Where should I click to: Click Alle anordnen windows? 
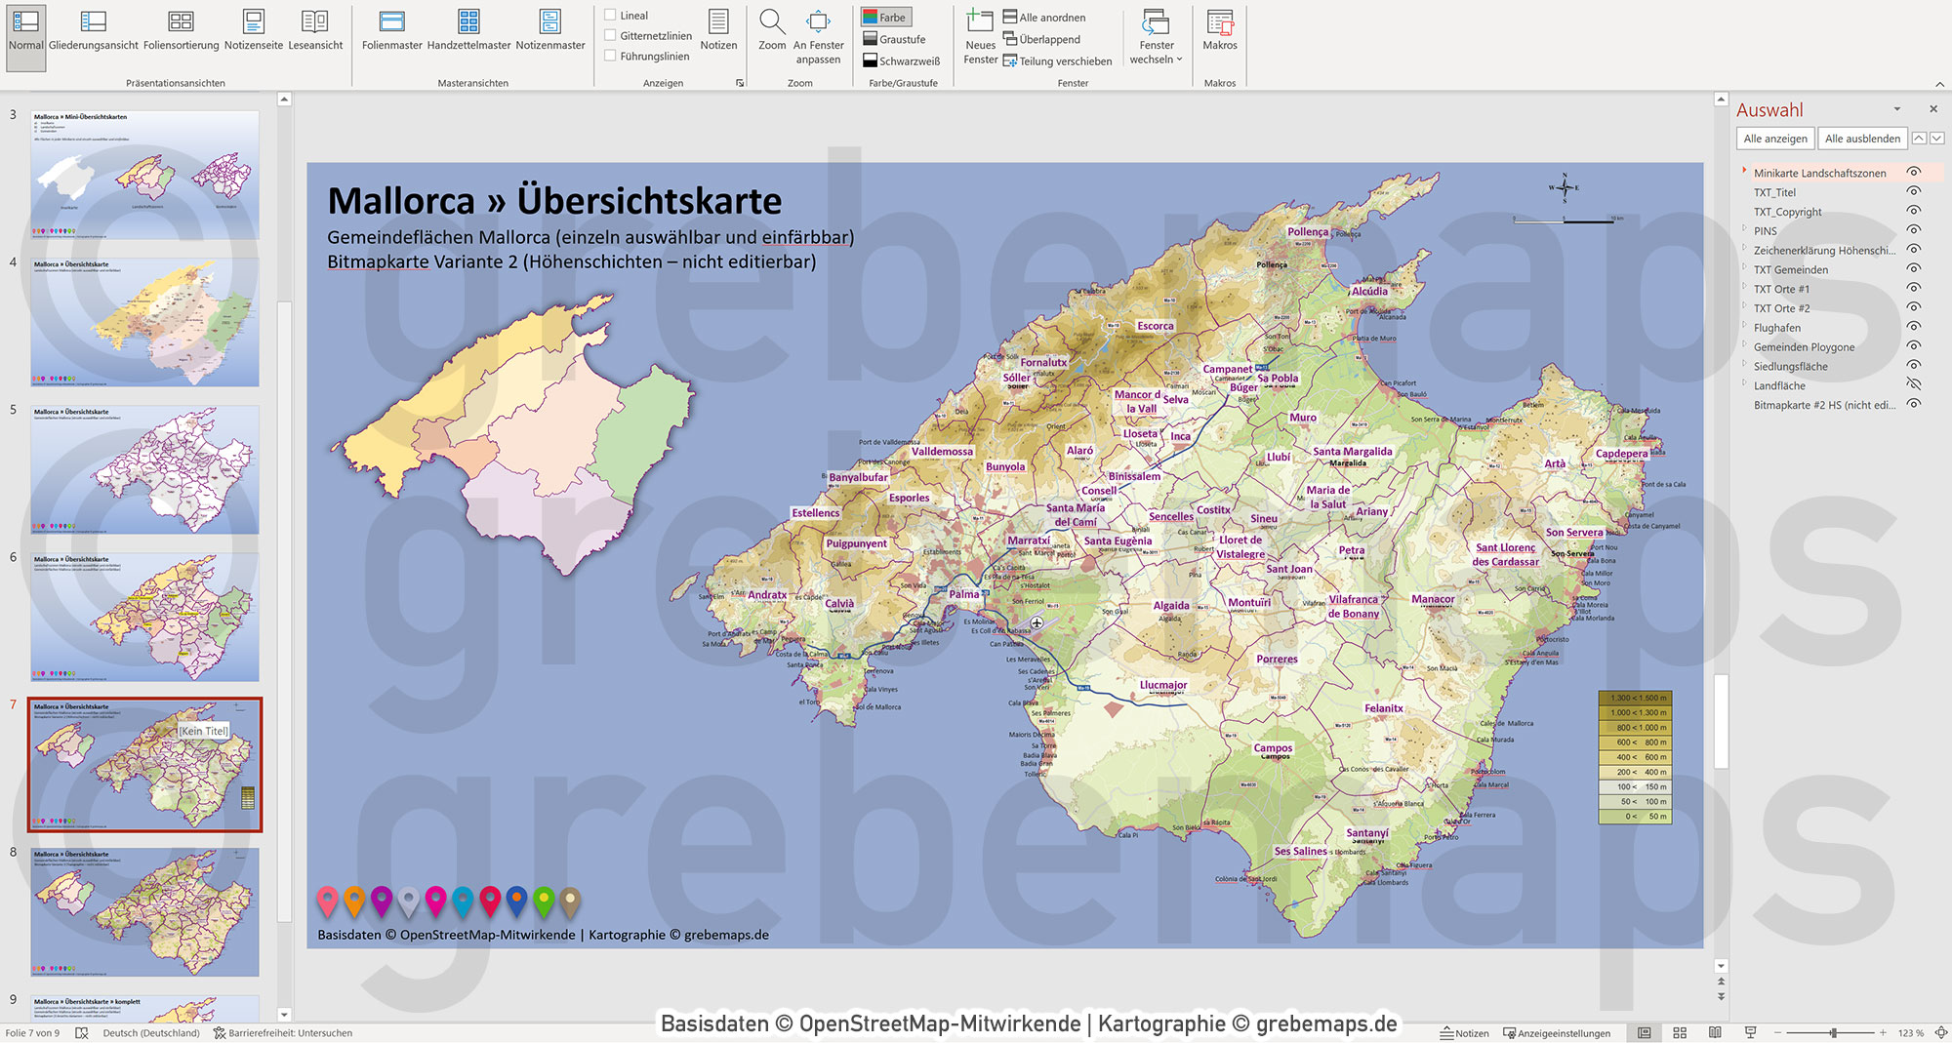point(1044,18)
